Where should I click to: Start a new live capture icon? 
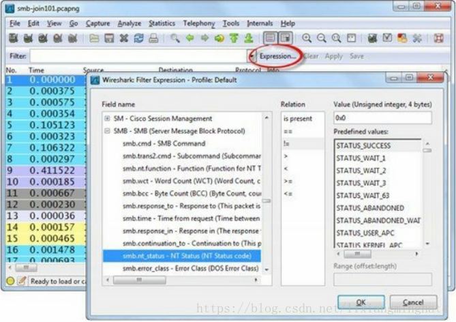coord(43,38)
